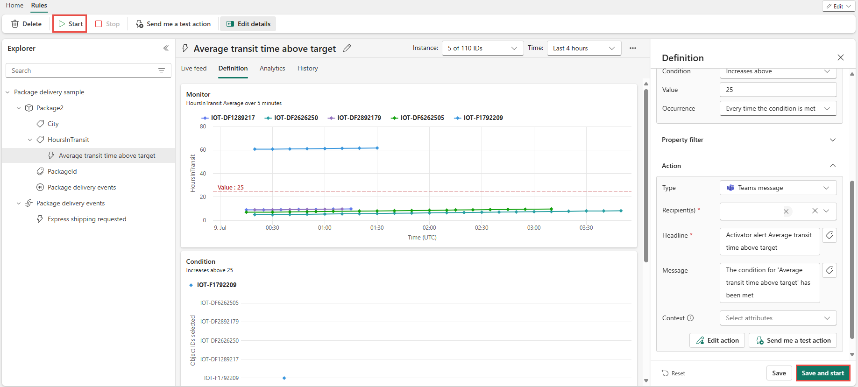Toggle IOT-DF6262505 series in chart legend

[x=417, y=118]
